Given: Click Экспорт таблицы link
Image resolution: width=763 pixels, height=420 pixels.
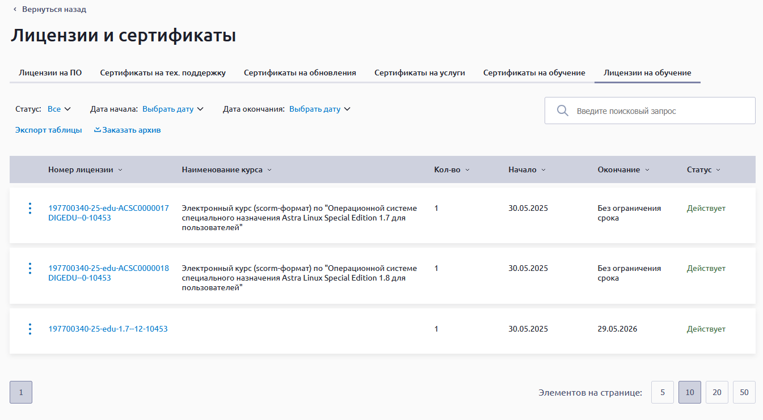Looking at the screenshot, I should pyautogui.click(x=48, y=130).
